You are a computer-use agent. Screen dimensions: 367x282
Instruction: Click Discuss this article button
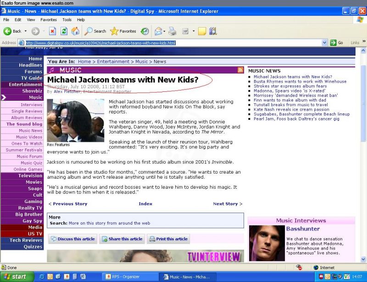click(x=73, y=239)
